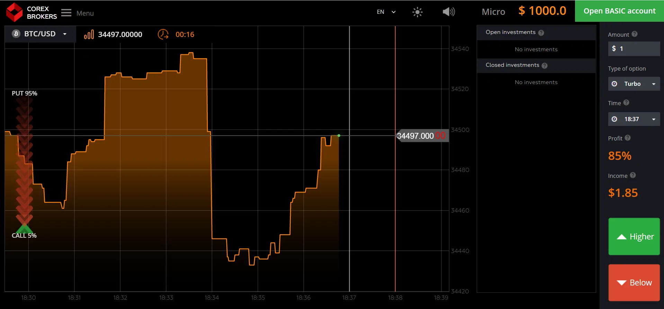The width and height of the screenshot is (664, 309).
Task: Open the EN language dropdown
Action: pyautogui.click(x=386, y=12)
